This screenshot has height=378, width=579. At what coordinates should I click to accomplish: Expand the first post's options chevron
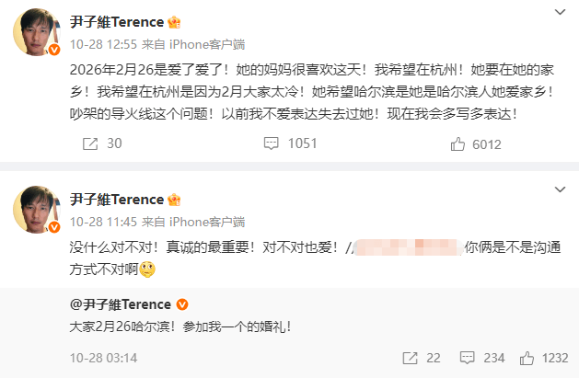(x=560, y=12)
